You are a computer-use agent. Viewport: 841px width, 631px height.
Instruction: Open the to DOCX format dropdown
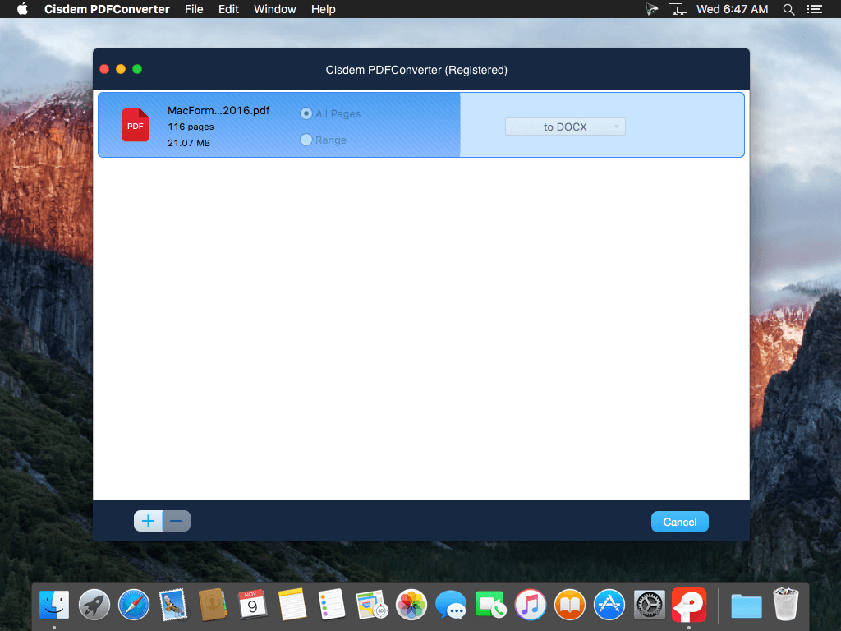tap(565, 127)
